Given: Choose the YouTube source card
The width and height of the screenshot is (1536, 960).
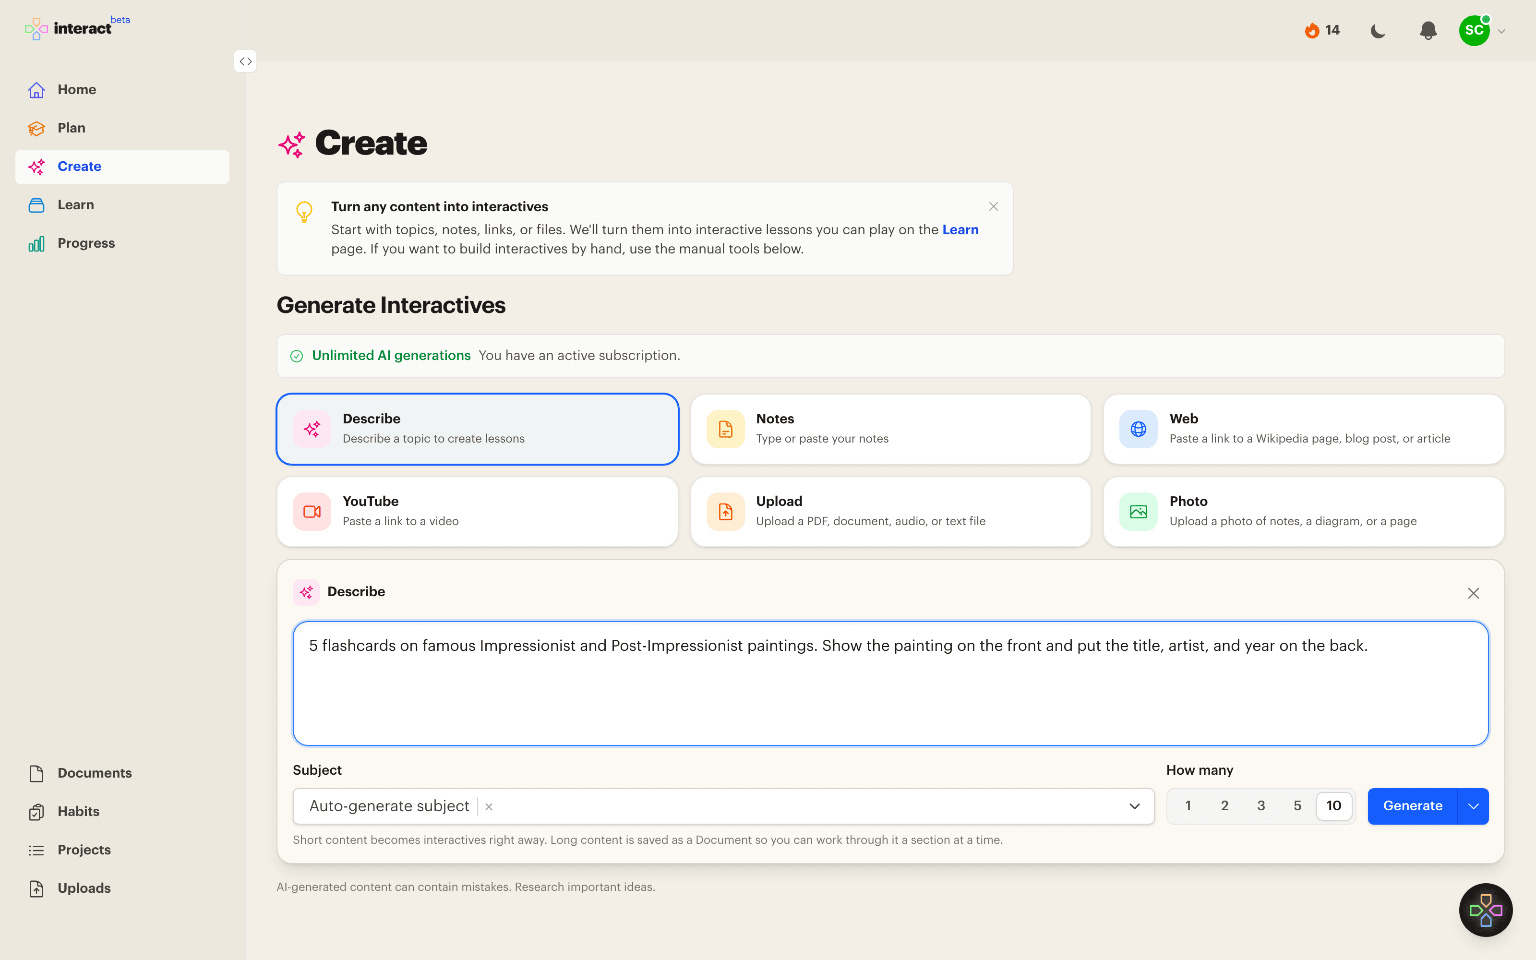Looking at the screenshot, I should (477, 512).
